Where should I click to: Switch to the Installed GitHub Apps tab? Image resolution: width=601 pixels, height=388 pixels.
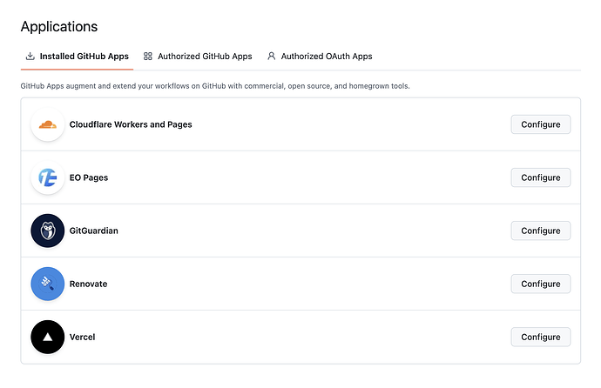[x=77, y=57]
